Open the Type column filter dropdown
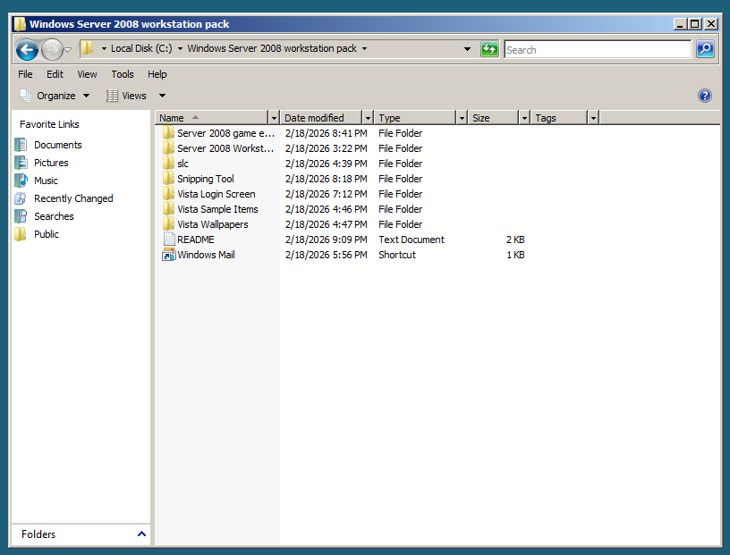 (x=462, y=118)
